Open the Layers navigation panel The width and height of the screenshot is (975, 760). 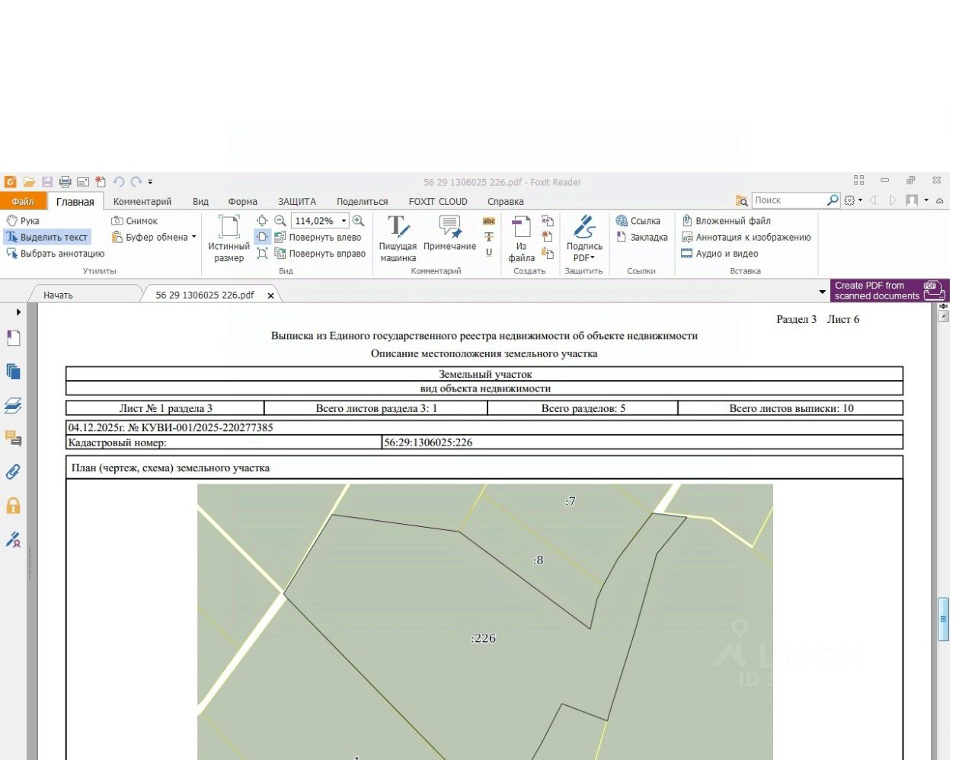[x=13, y=405]
